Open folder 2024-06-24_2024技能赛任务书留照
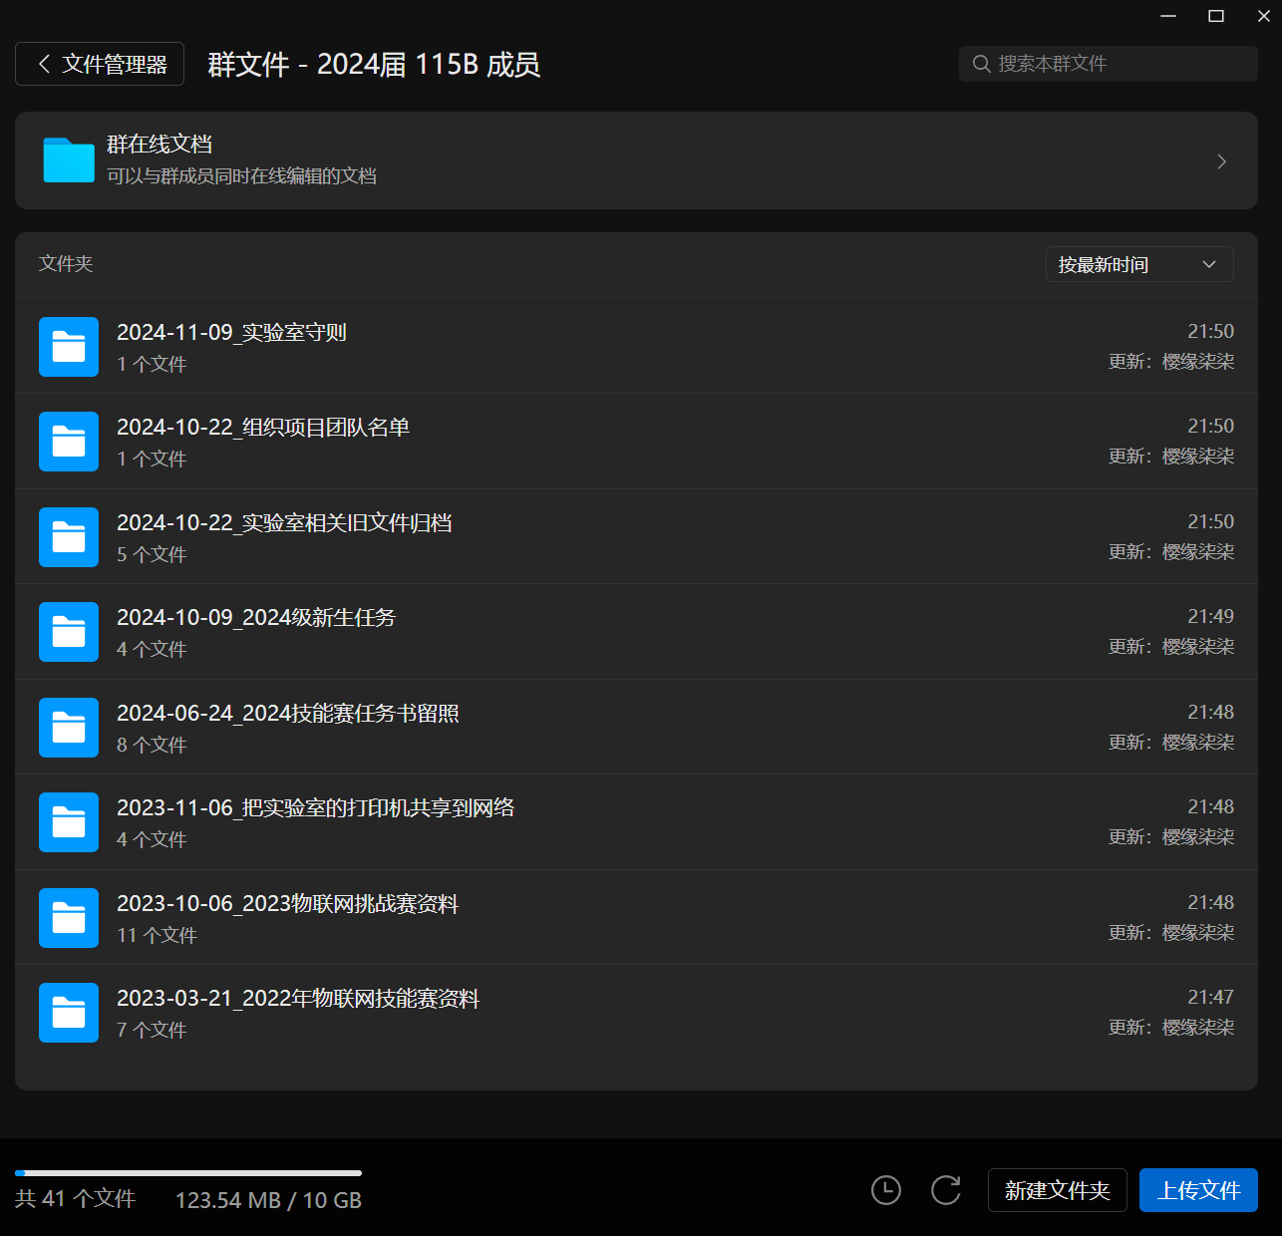1282x1236 pixels. click(x=287, y=714)
